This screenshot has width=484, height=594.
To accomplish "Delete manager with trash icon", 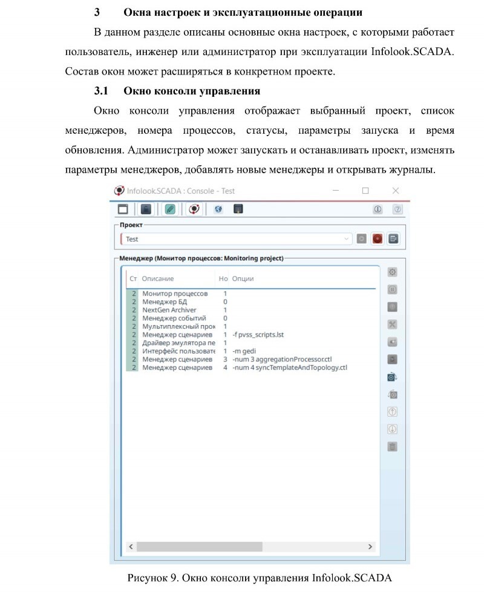I will pos(393,447).
